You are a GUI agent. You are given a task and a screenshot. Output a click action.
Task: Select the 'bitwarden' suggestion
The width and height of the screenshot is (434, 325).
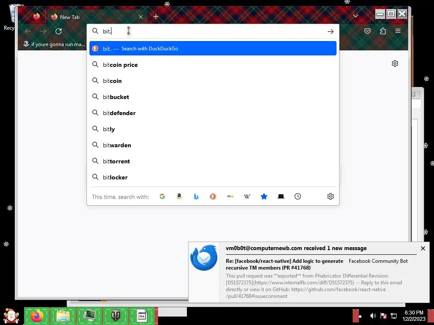coord(213,145)
